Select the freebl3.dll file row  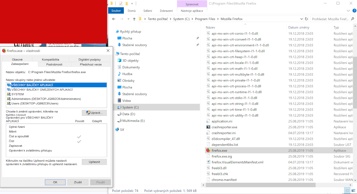(x=278, y=168)
